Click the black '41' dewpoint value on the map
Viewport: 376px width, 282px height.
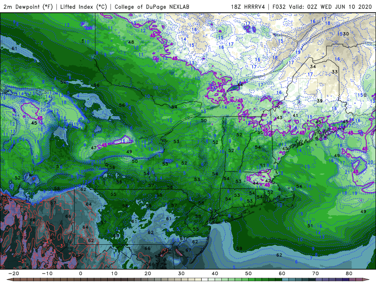(295, 115)
